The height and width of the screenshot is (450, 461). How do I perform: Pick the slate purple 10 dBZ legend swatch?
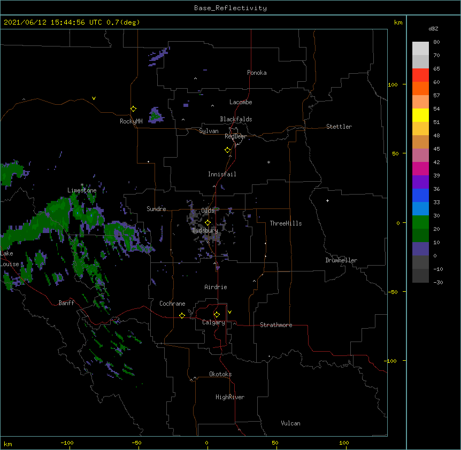tap(420, 249)
